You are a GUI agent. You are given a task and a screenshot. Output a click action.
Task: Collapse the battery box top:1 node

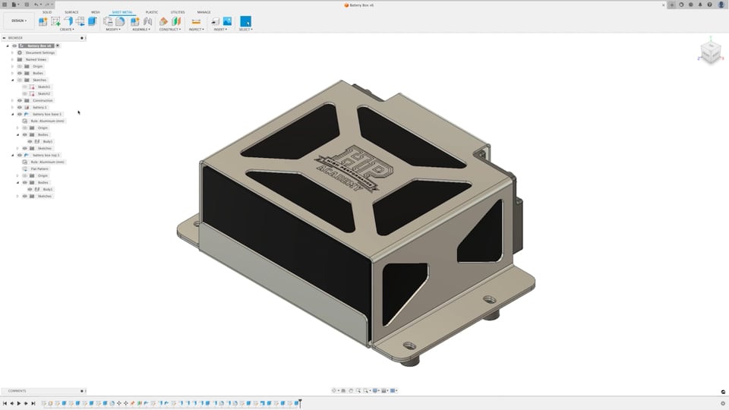(x=13, y=155)
